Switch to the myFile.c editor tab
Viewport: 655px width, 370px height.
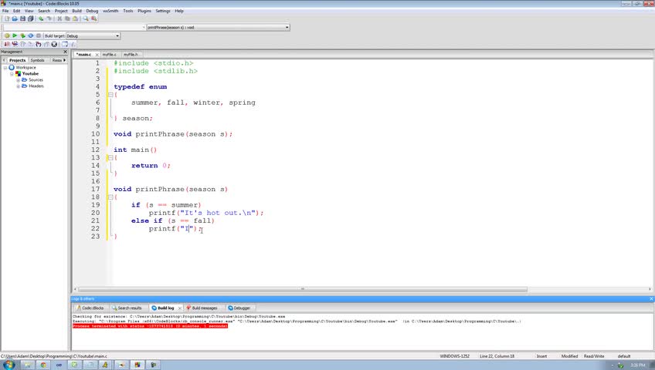(110, 55)
